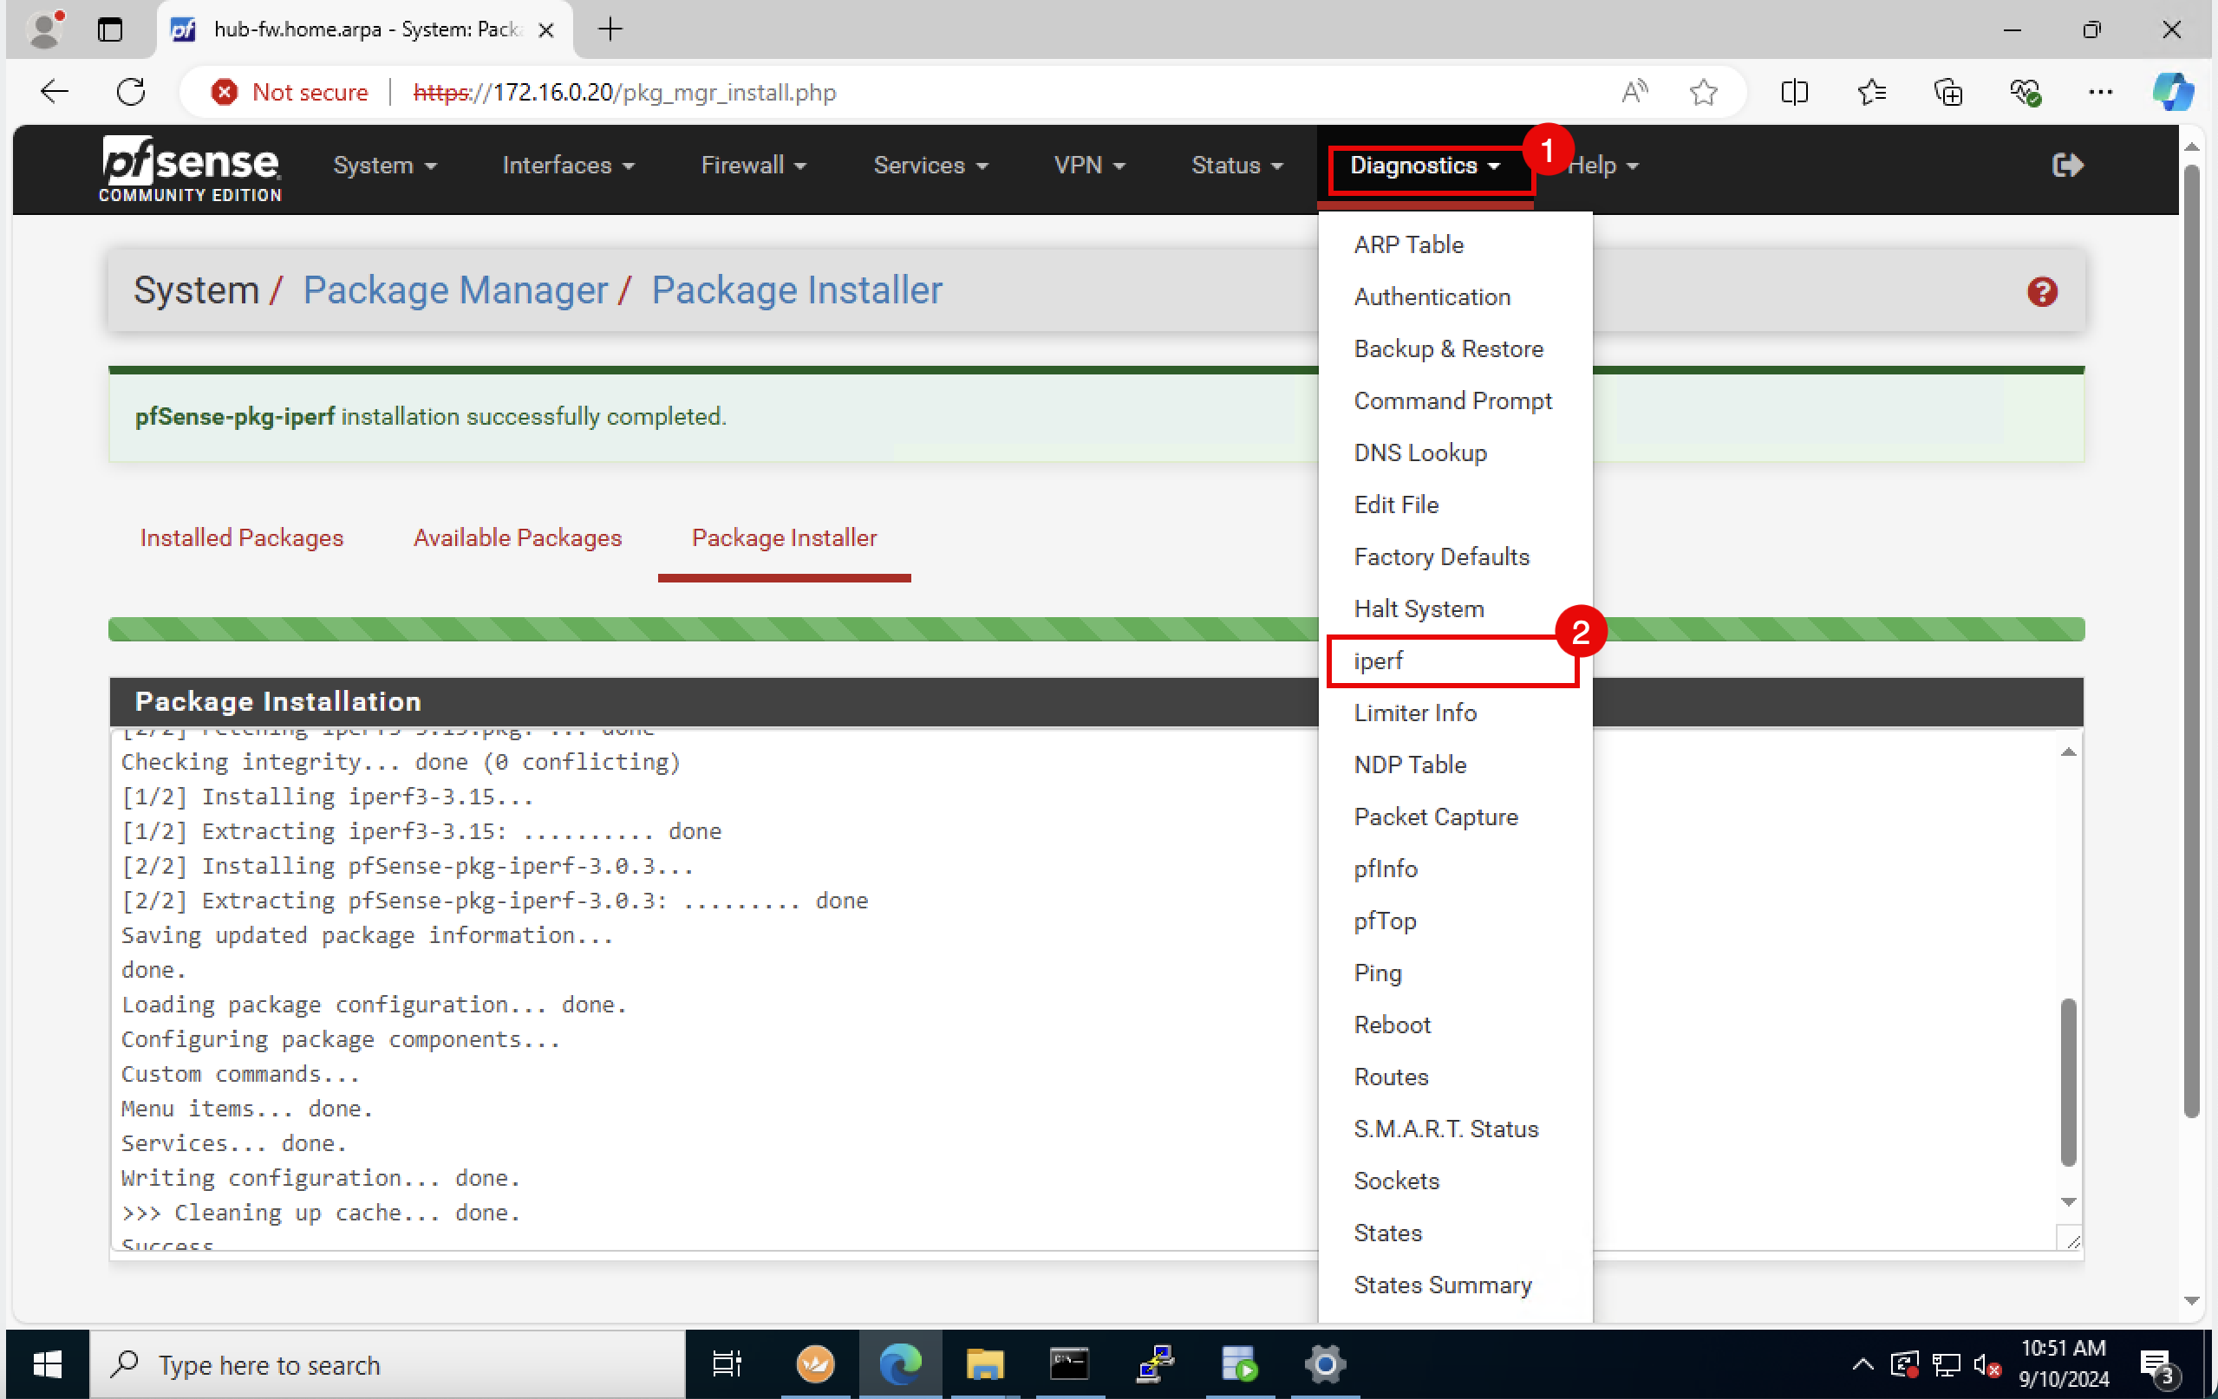Click the browser refresh icon
This screenshot has height=1399, width=2218.
click(131, 92)
